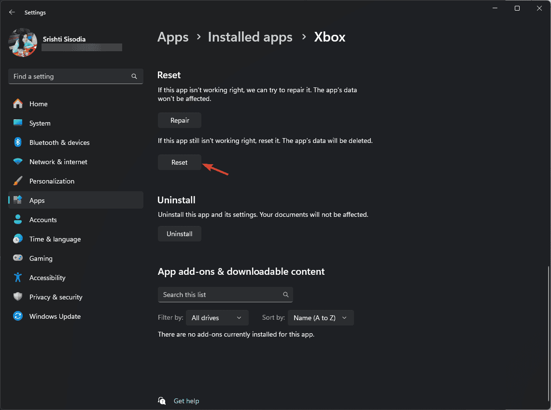Select Network & internet in sidebar
Screen dimensions: 551x410
point(75,162)
